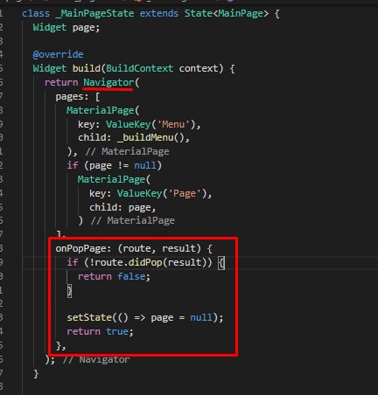Click the 'Menu' string literal
Image resolution: width=378 pixels, height=395 pixels.
[173, 124]
